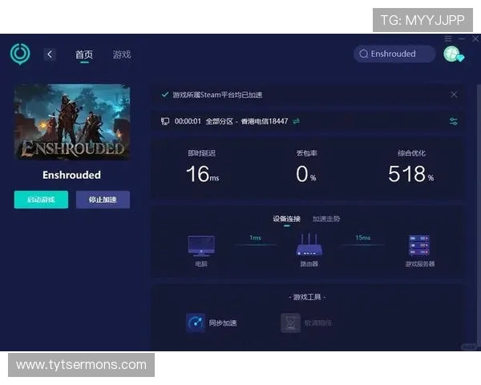The width and height of the screenshot is (481, 385).
Task: Select the 加速走势 acceleration trend tab
Action: 326,218
